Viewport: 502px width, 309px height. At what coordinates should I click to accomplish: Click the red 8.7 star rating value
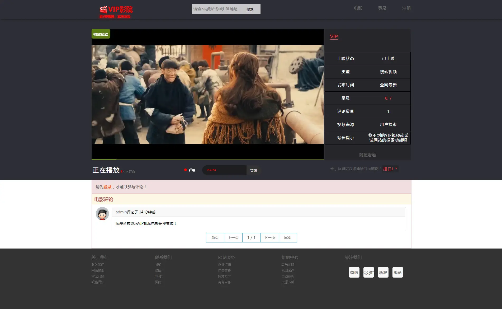coord(388,98)
